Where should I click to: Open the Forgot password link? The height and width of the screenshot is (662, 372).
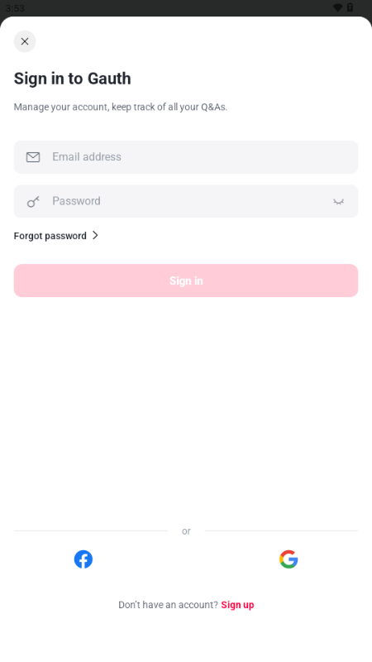(x=50, y=236)
